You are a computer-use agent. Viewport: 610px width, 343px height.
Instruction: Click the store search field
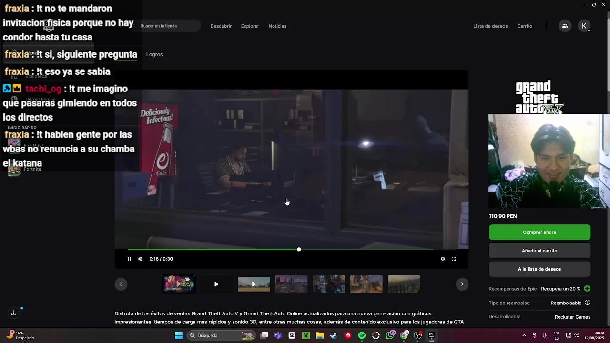(x=164, y=26)
